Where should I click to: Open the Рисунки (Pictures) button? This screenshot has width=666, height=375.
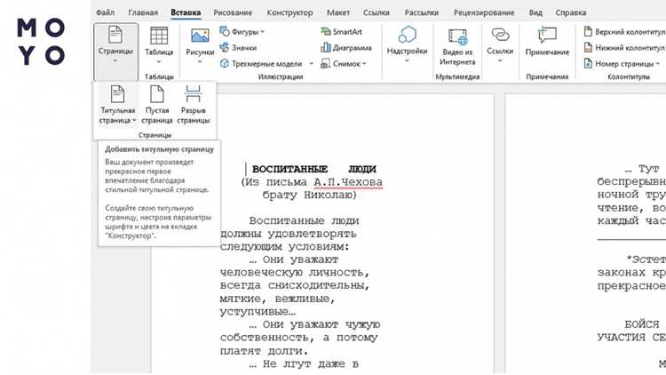click(200, 46)
